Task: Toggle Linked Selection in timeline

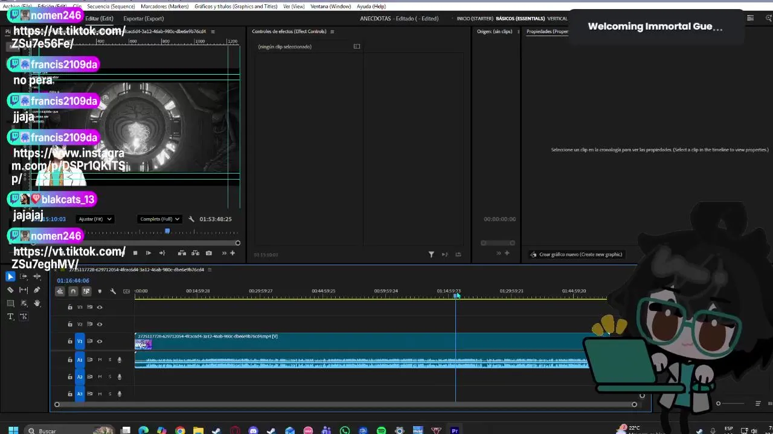Action: (86, 291)
